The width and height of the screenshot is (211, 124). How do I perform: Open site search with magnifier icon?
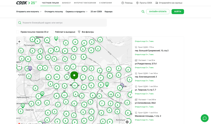pyautogui.click(x=143, y=12)
